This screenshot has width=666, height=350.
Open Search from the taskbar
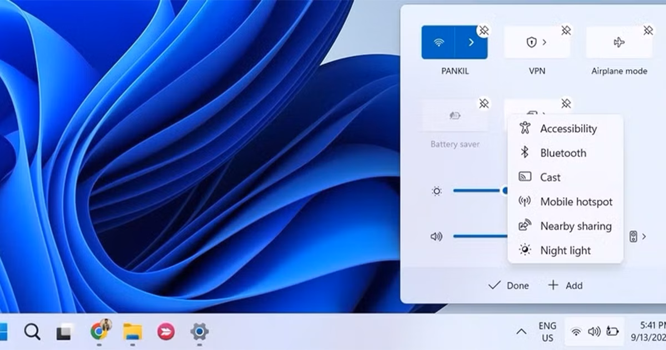pyautogui.click(x=32, y=332)
